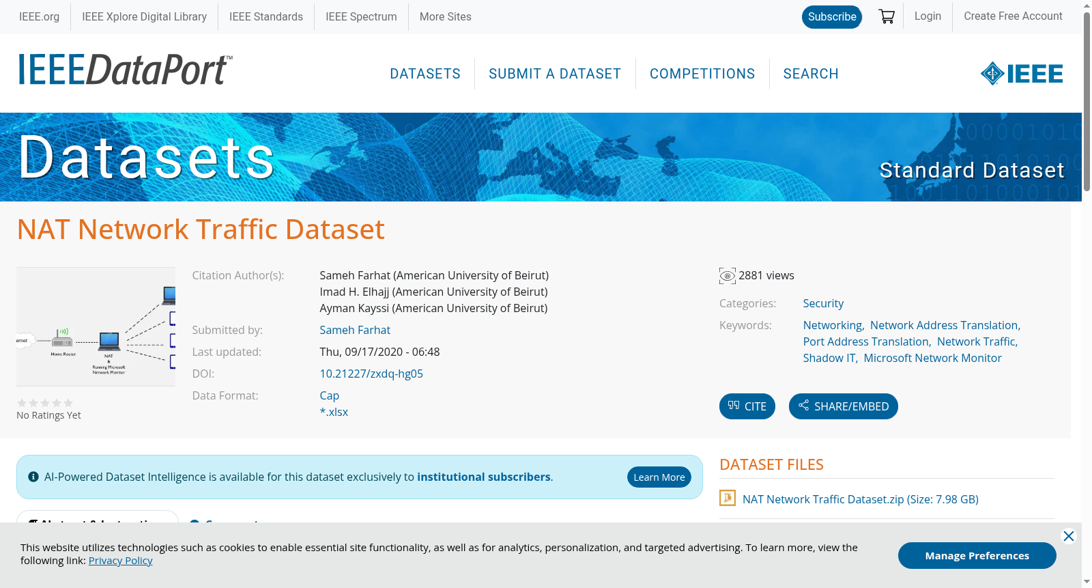
Task: Expand the More Sites dropdown
Action: click(x=445, y=16)
